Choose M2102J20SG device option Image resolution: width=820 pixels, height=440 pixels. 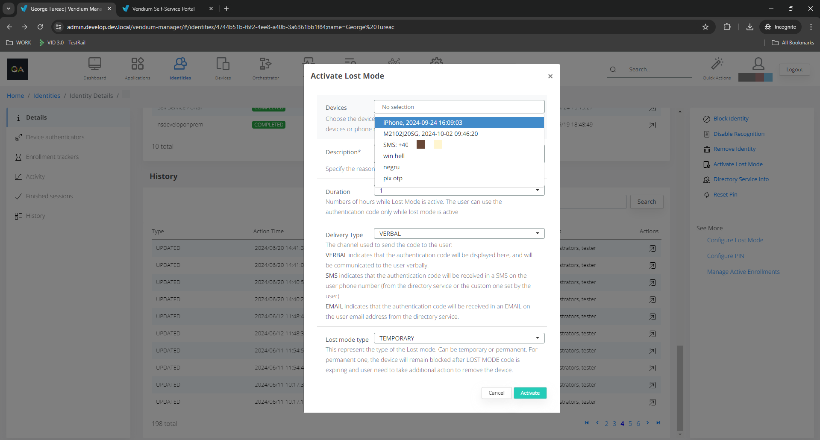430,134
